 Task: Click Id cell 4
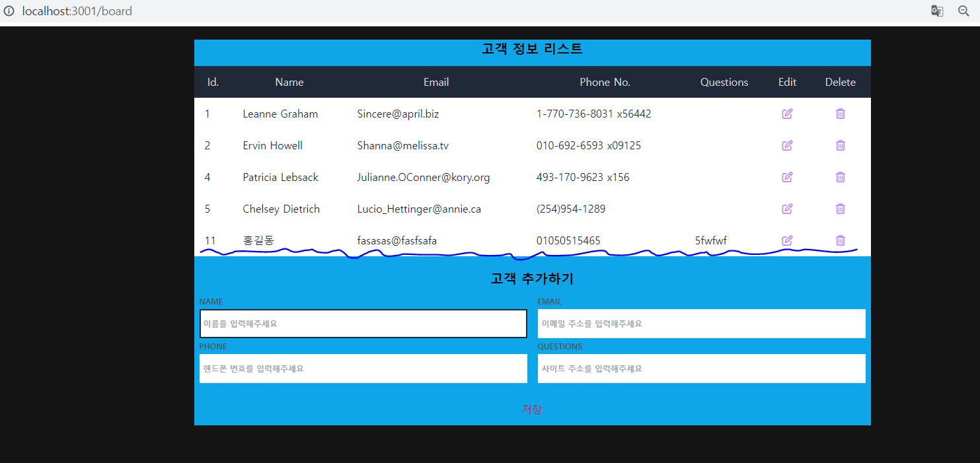pos(207,177)
